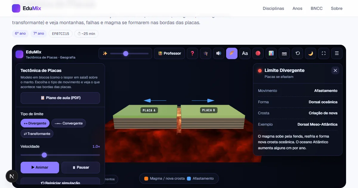Select the Transformante boundary type
358x188 pixels.
37,134
